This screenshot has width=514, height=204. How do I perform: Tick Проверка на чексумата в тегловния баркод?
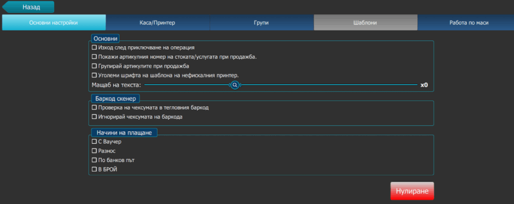[x=94, y=107]
